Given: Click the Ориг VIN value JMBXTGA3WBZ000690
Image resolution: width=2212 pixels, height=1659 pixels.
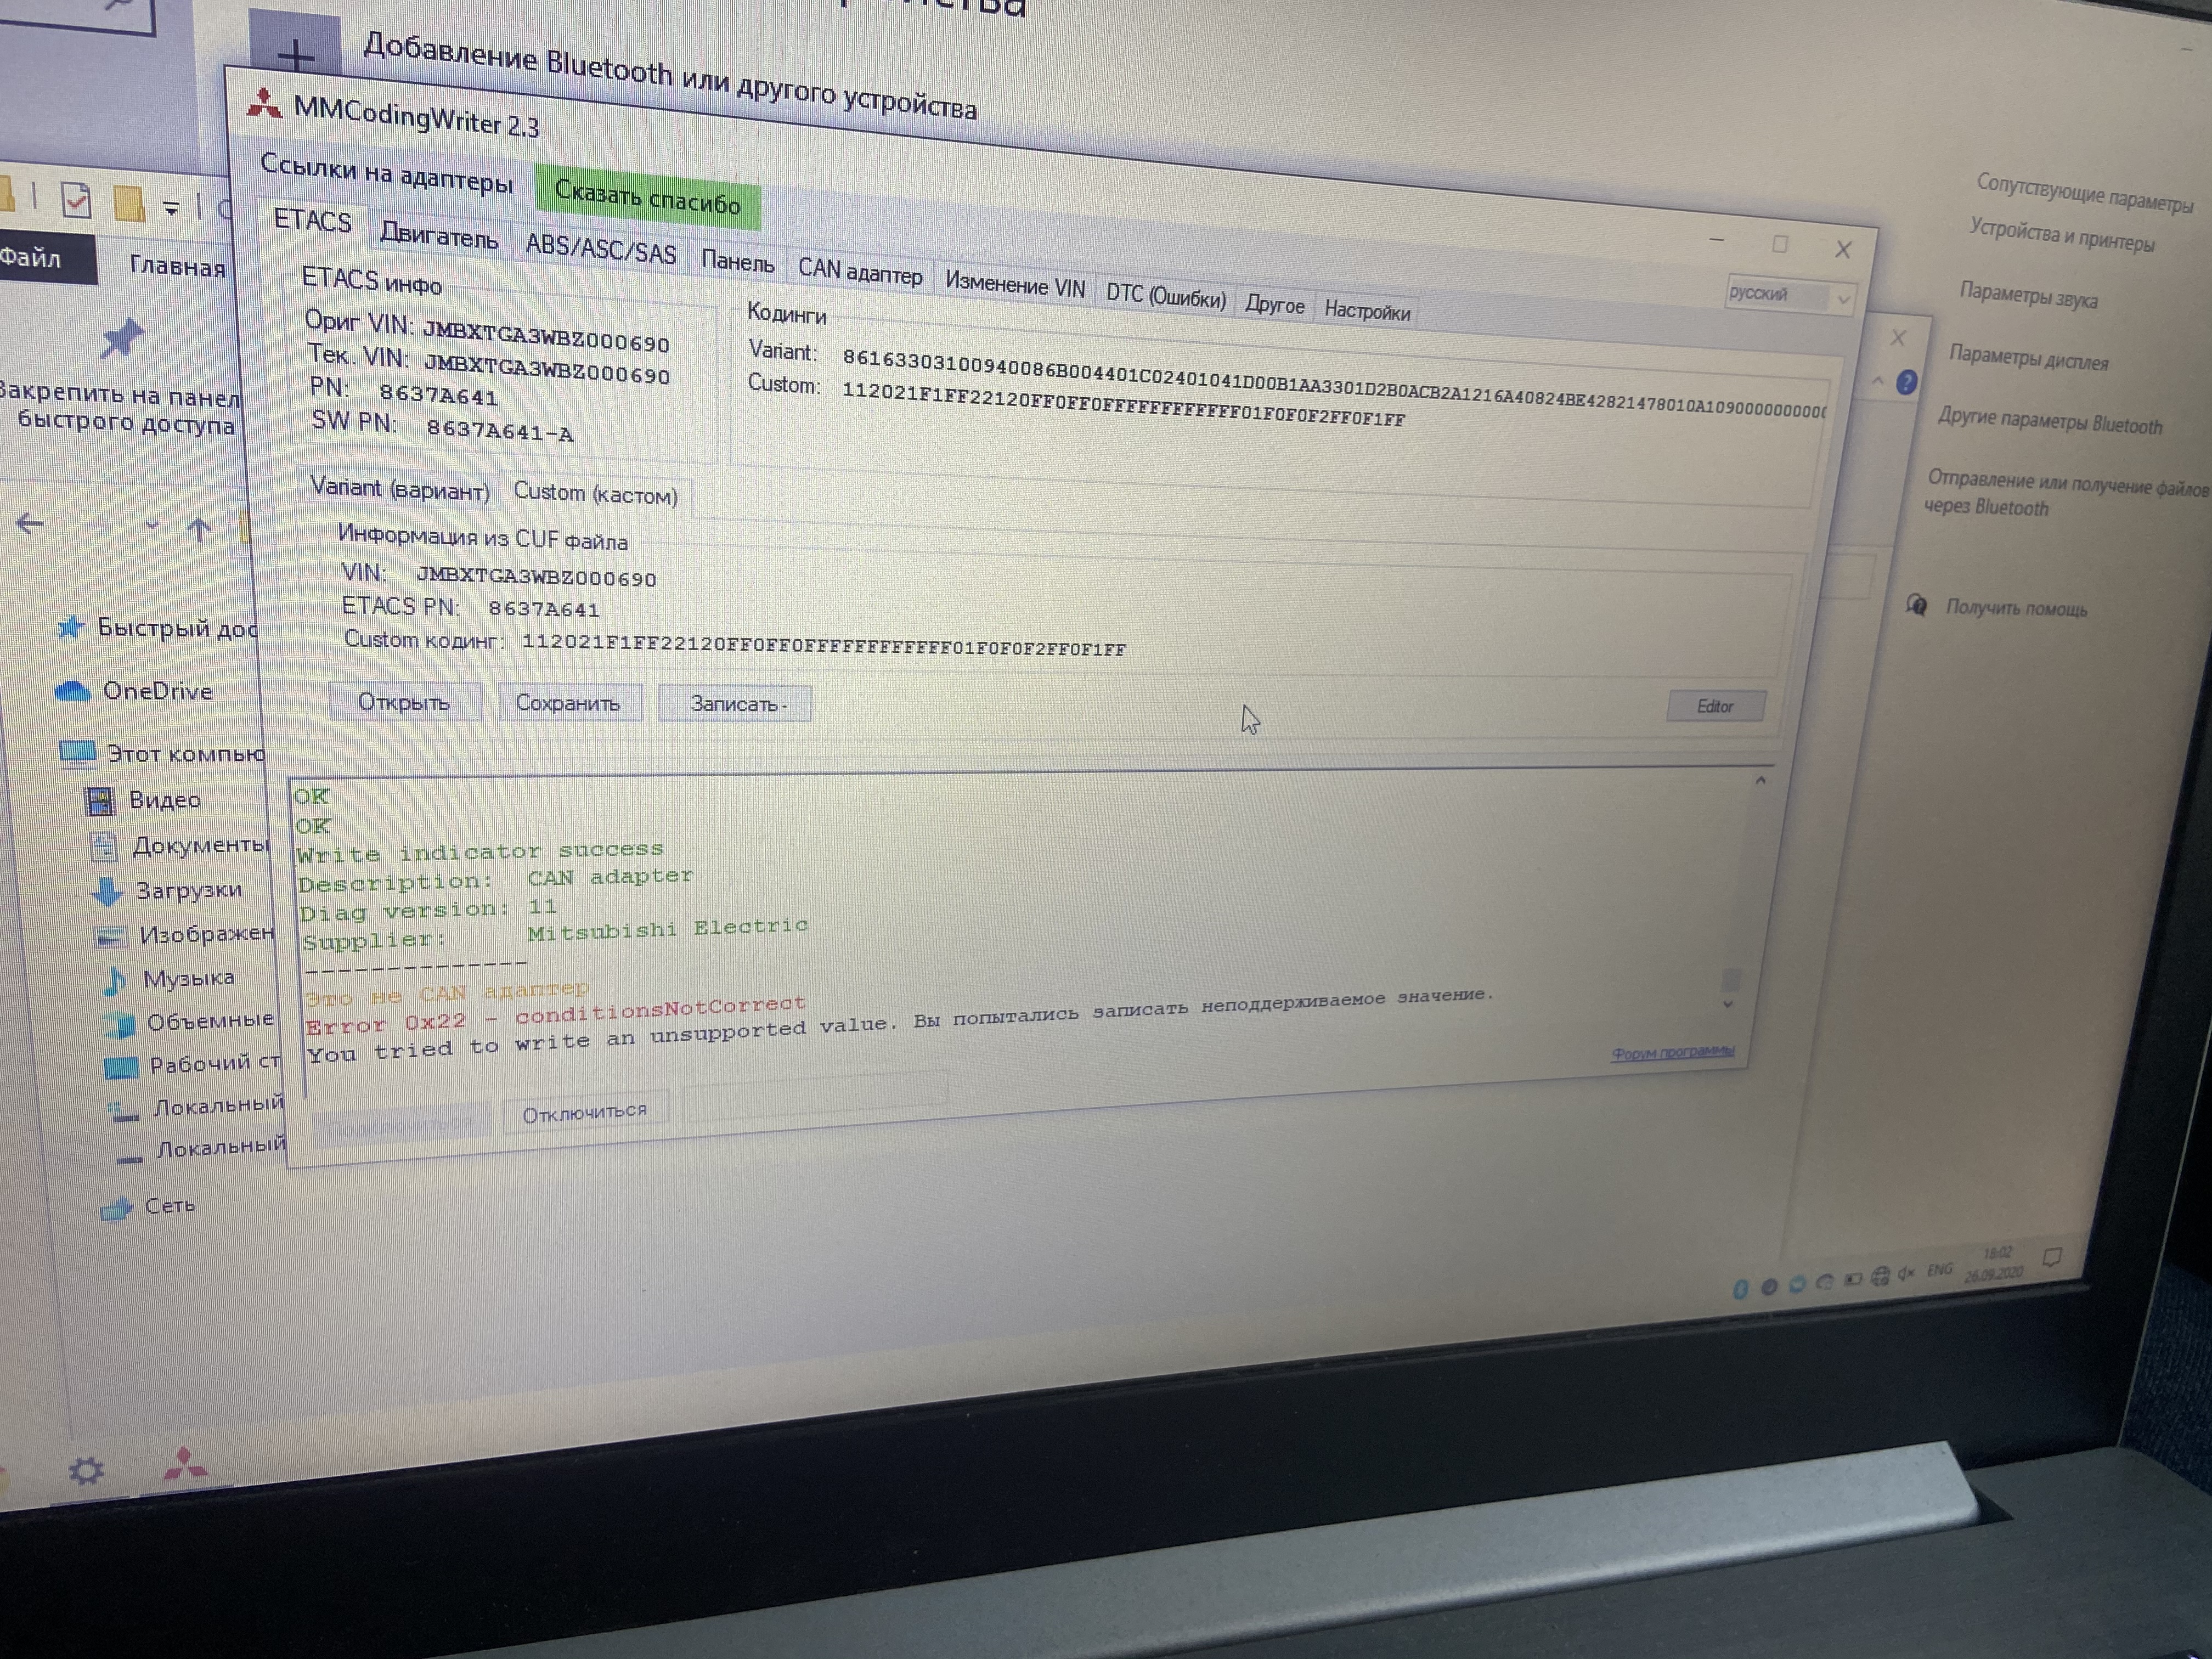Looking at the screenshot, I should coord(546,336).
